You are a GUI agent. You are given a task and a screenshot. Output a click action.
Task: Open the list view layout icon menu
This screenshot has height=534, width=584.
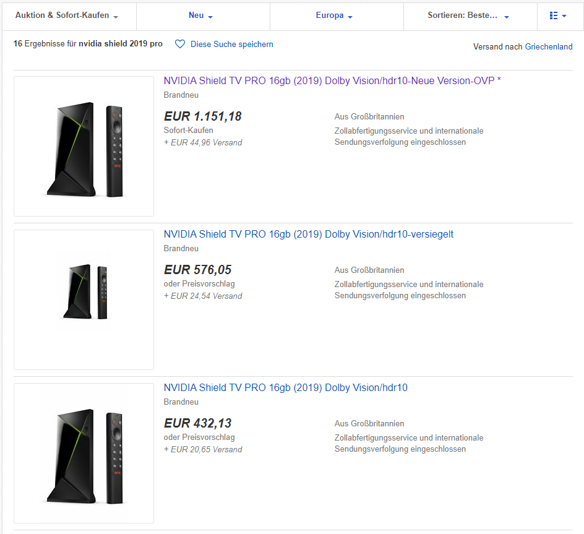554,15
